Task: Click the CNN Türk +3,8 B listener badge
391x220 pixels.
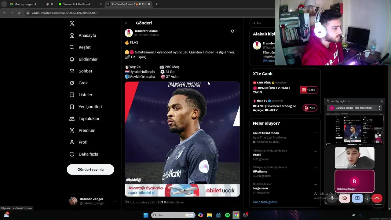Action: click(x=309, y=90)
